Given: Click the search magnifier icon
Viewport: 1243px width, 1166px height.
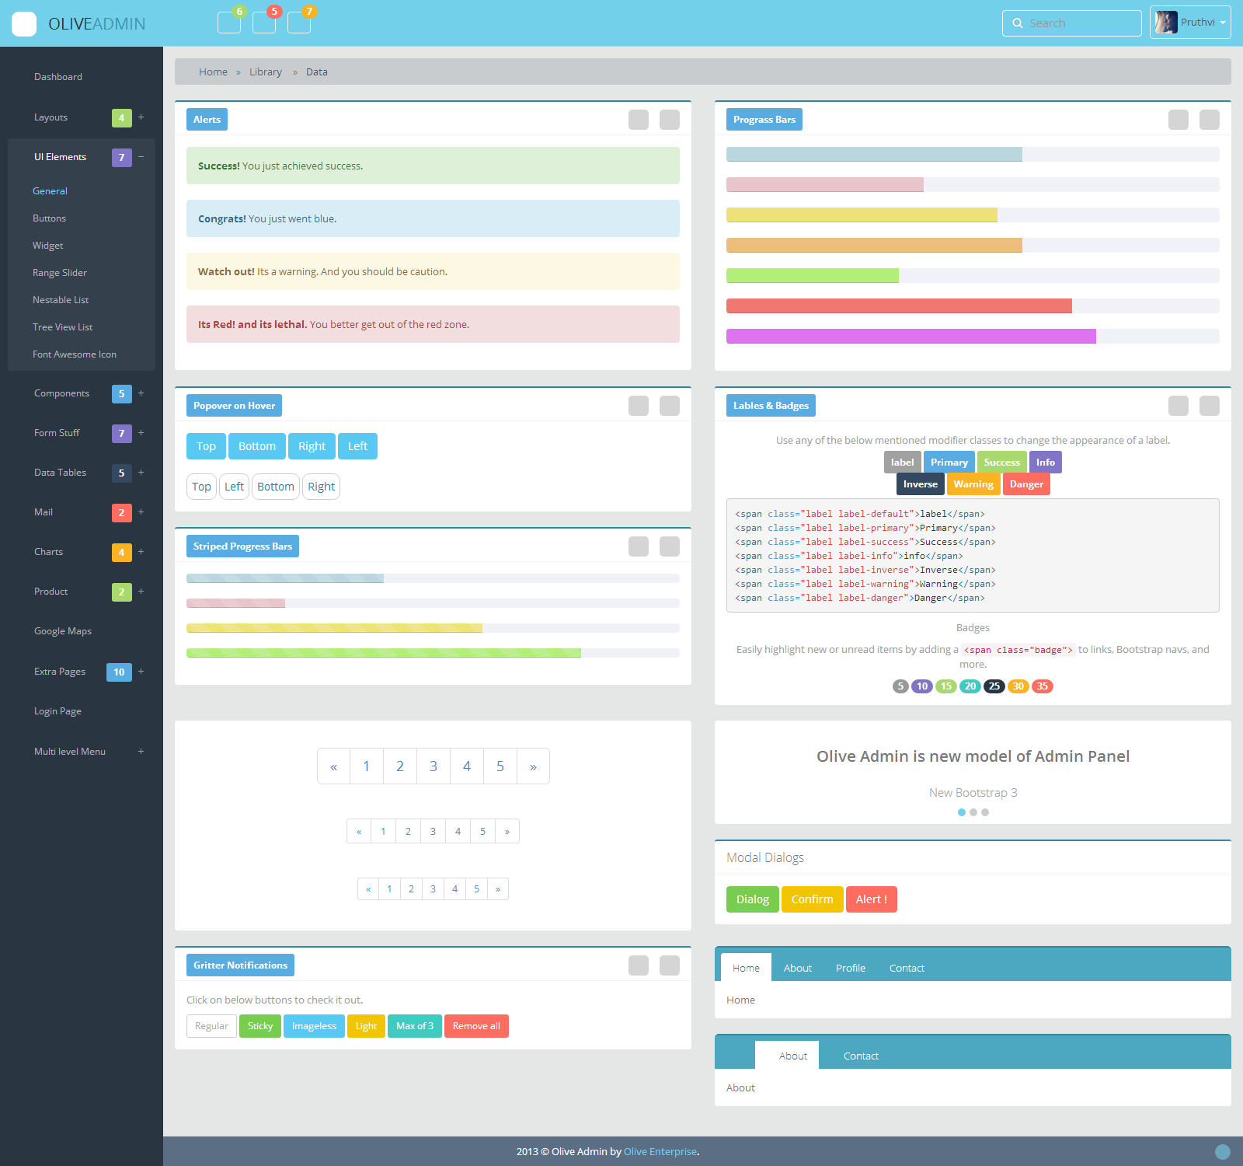Looking at the screenshot, I should point(1018,23).
